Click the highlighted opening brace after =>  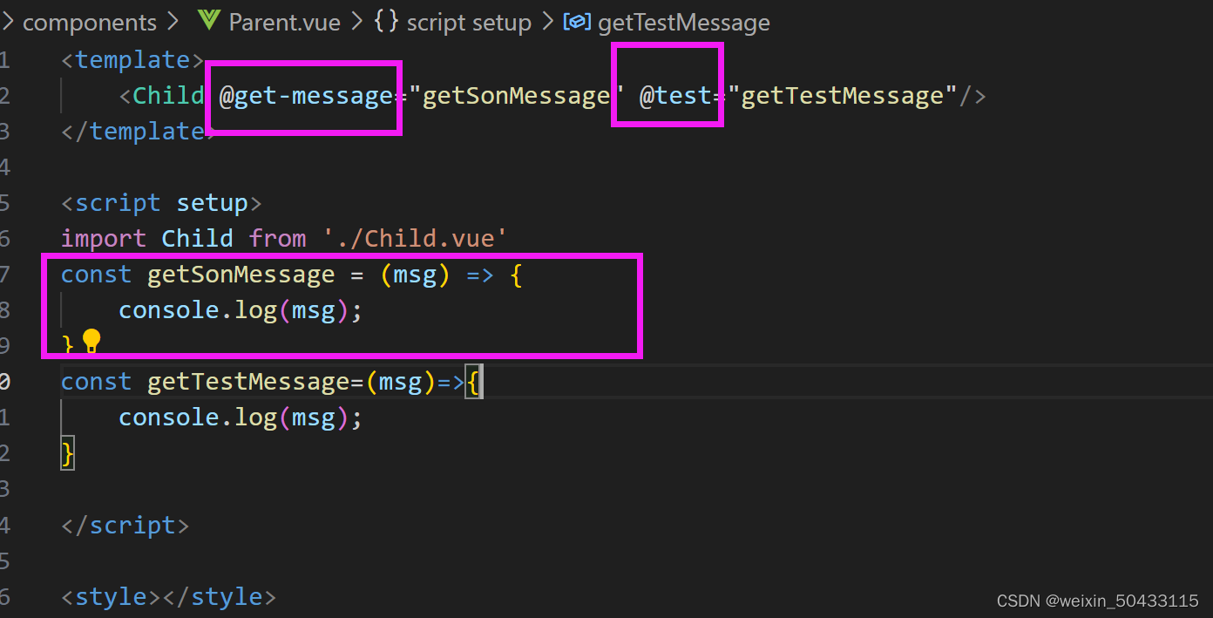point(473,382)
